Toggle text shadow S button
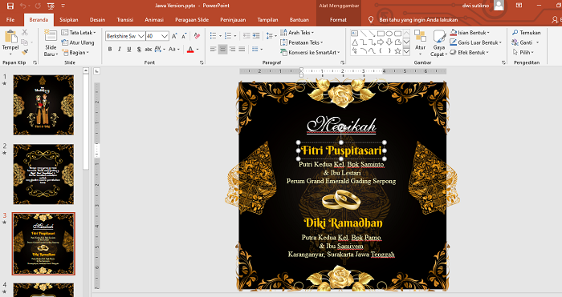Screen dimensions: 562x297 click(x=139, y=50)
